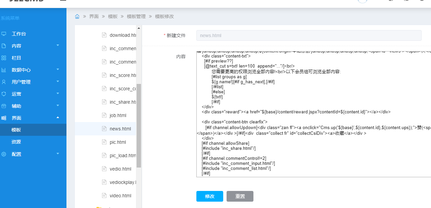The height and width of the screenshot is (208, 431).
Task: Click the file icon beside video.html
Action: [x=104, y=196]
